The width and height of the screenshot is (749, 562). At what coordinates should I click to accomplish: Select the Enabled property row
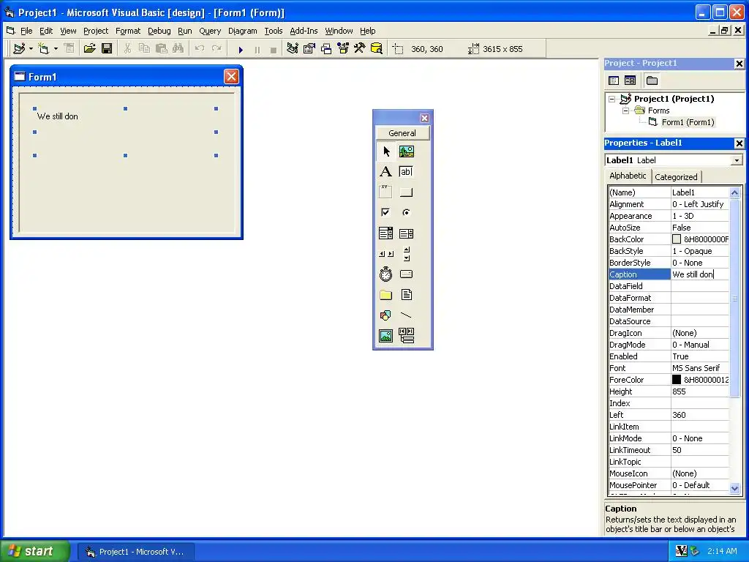(x=669, y=356)
